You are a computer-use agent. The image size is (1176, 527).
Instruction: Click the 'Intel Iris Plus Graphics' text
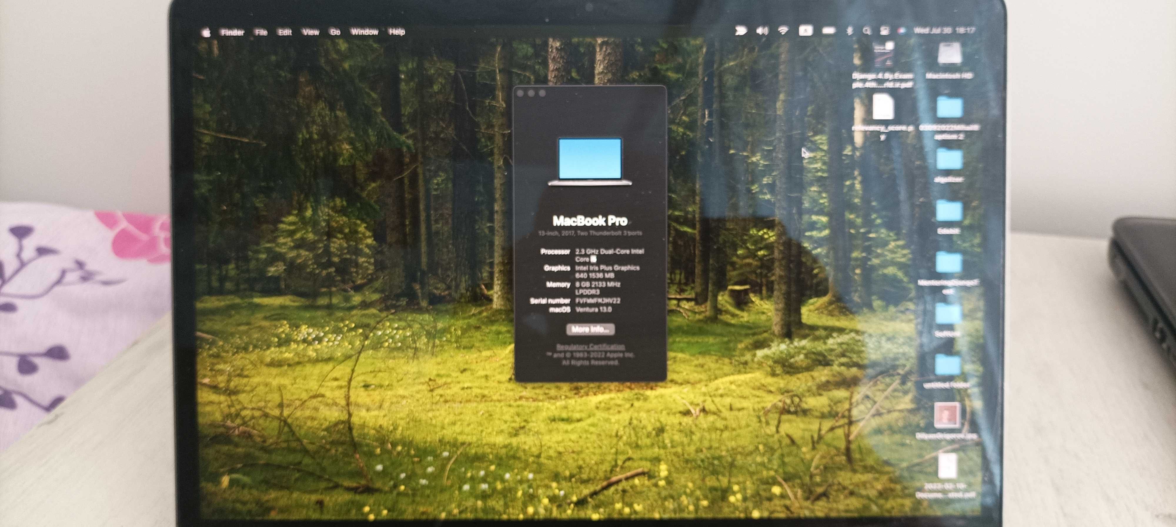click(x=607, y=268)
